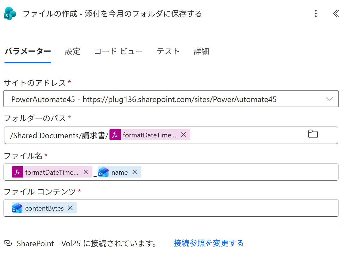This screenshot has width=343, height=258.
Task: Click the fx expression icon in file name
Action: click(x=17, y=172)
